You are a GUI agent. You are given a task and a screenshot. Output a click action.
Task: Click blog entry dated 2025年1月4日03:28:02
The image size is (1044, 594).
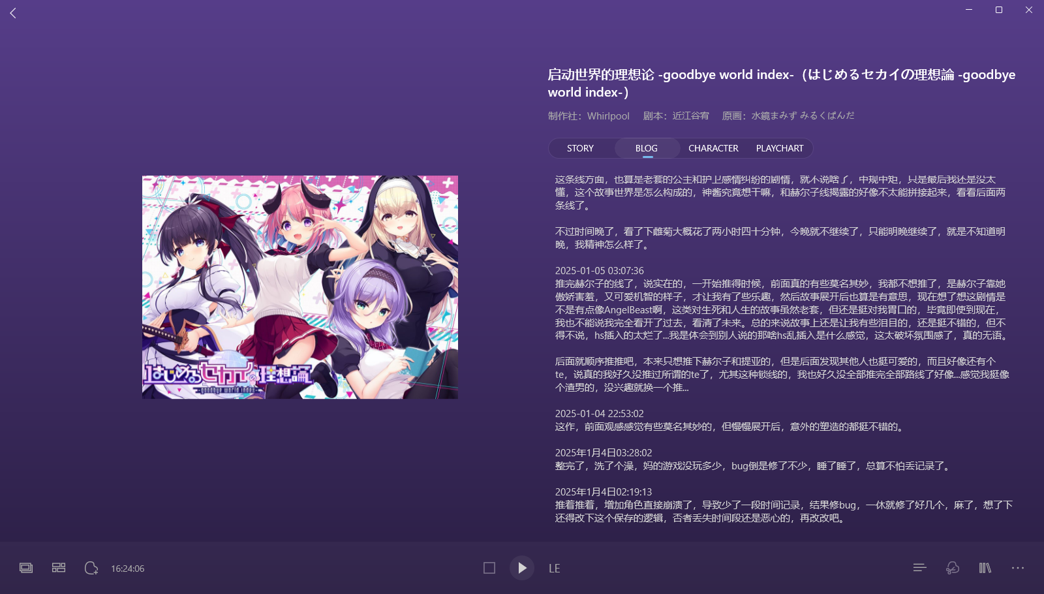604,452
